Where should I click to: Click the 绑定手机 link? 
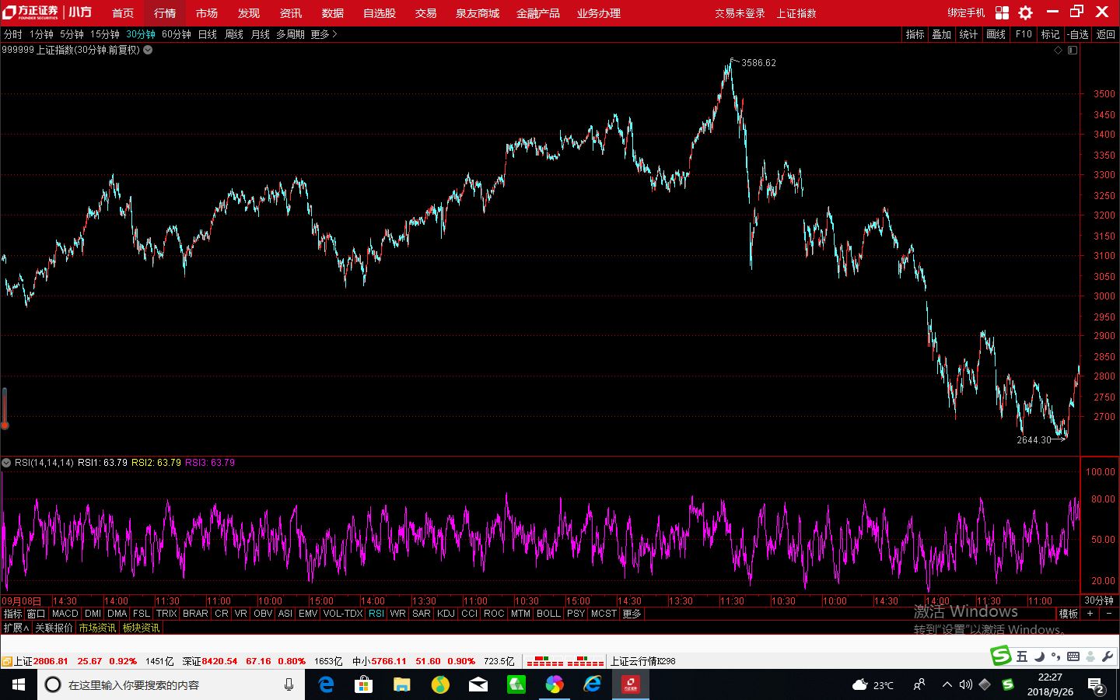(966, 13)
